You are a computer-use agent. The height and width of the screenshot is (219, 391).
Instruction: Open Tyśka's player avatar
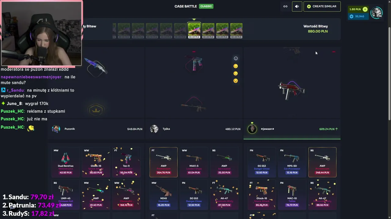pyautogui.click(x=154, y=129)
